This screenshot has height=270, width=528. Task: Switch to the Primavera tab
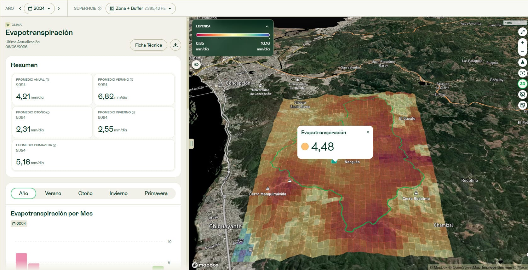(156, 193)
